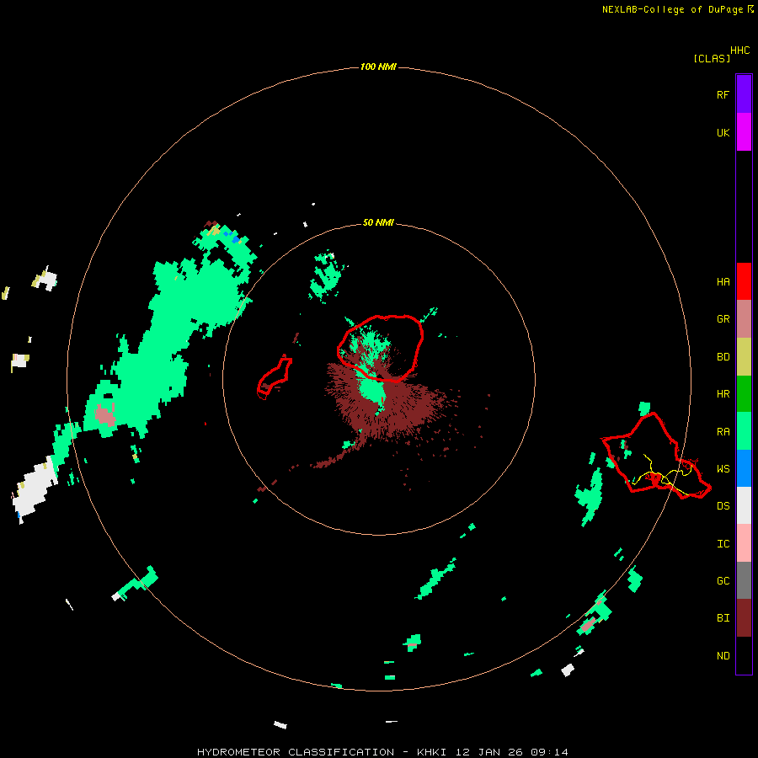Click the HHC product label
758x758 pixels.
coord(739,51)
